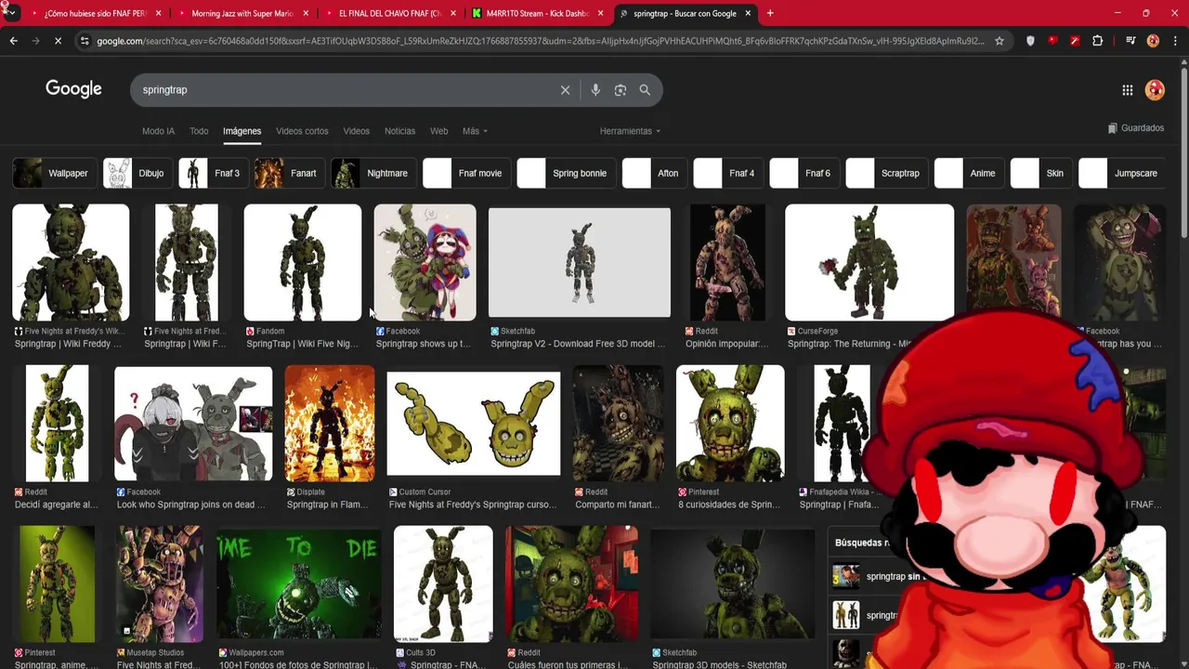The height and width of the screenshot is (669, 1189).
Task: Click the Google logo
Action: 73,89
